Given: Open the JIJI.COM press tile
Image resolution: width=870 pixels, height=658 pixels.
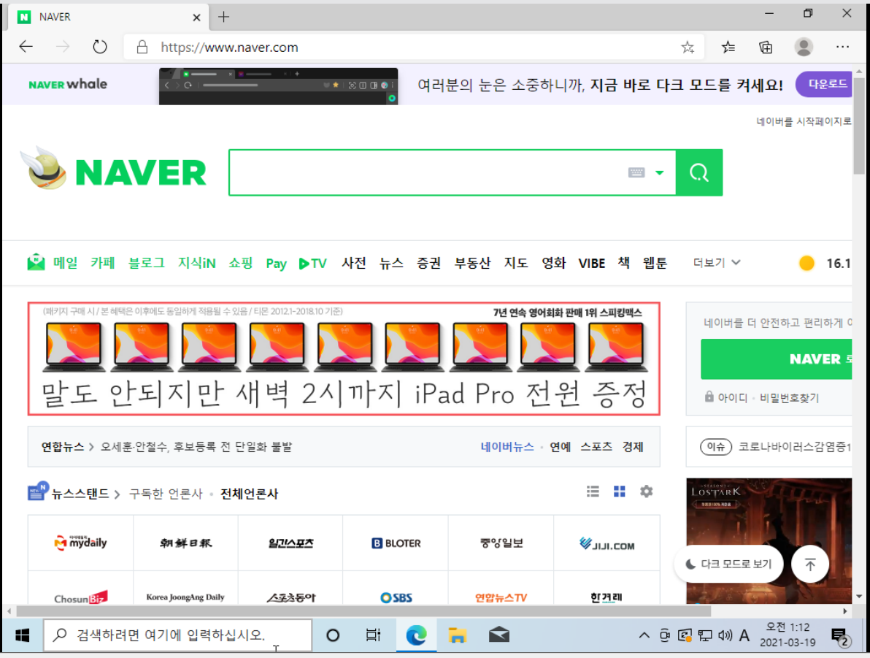Looking at the screenshot, I should 607,543.
